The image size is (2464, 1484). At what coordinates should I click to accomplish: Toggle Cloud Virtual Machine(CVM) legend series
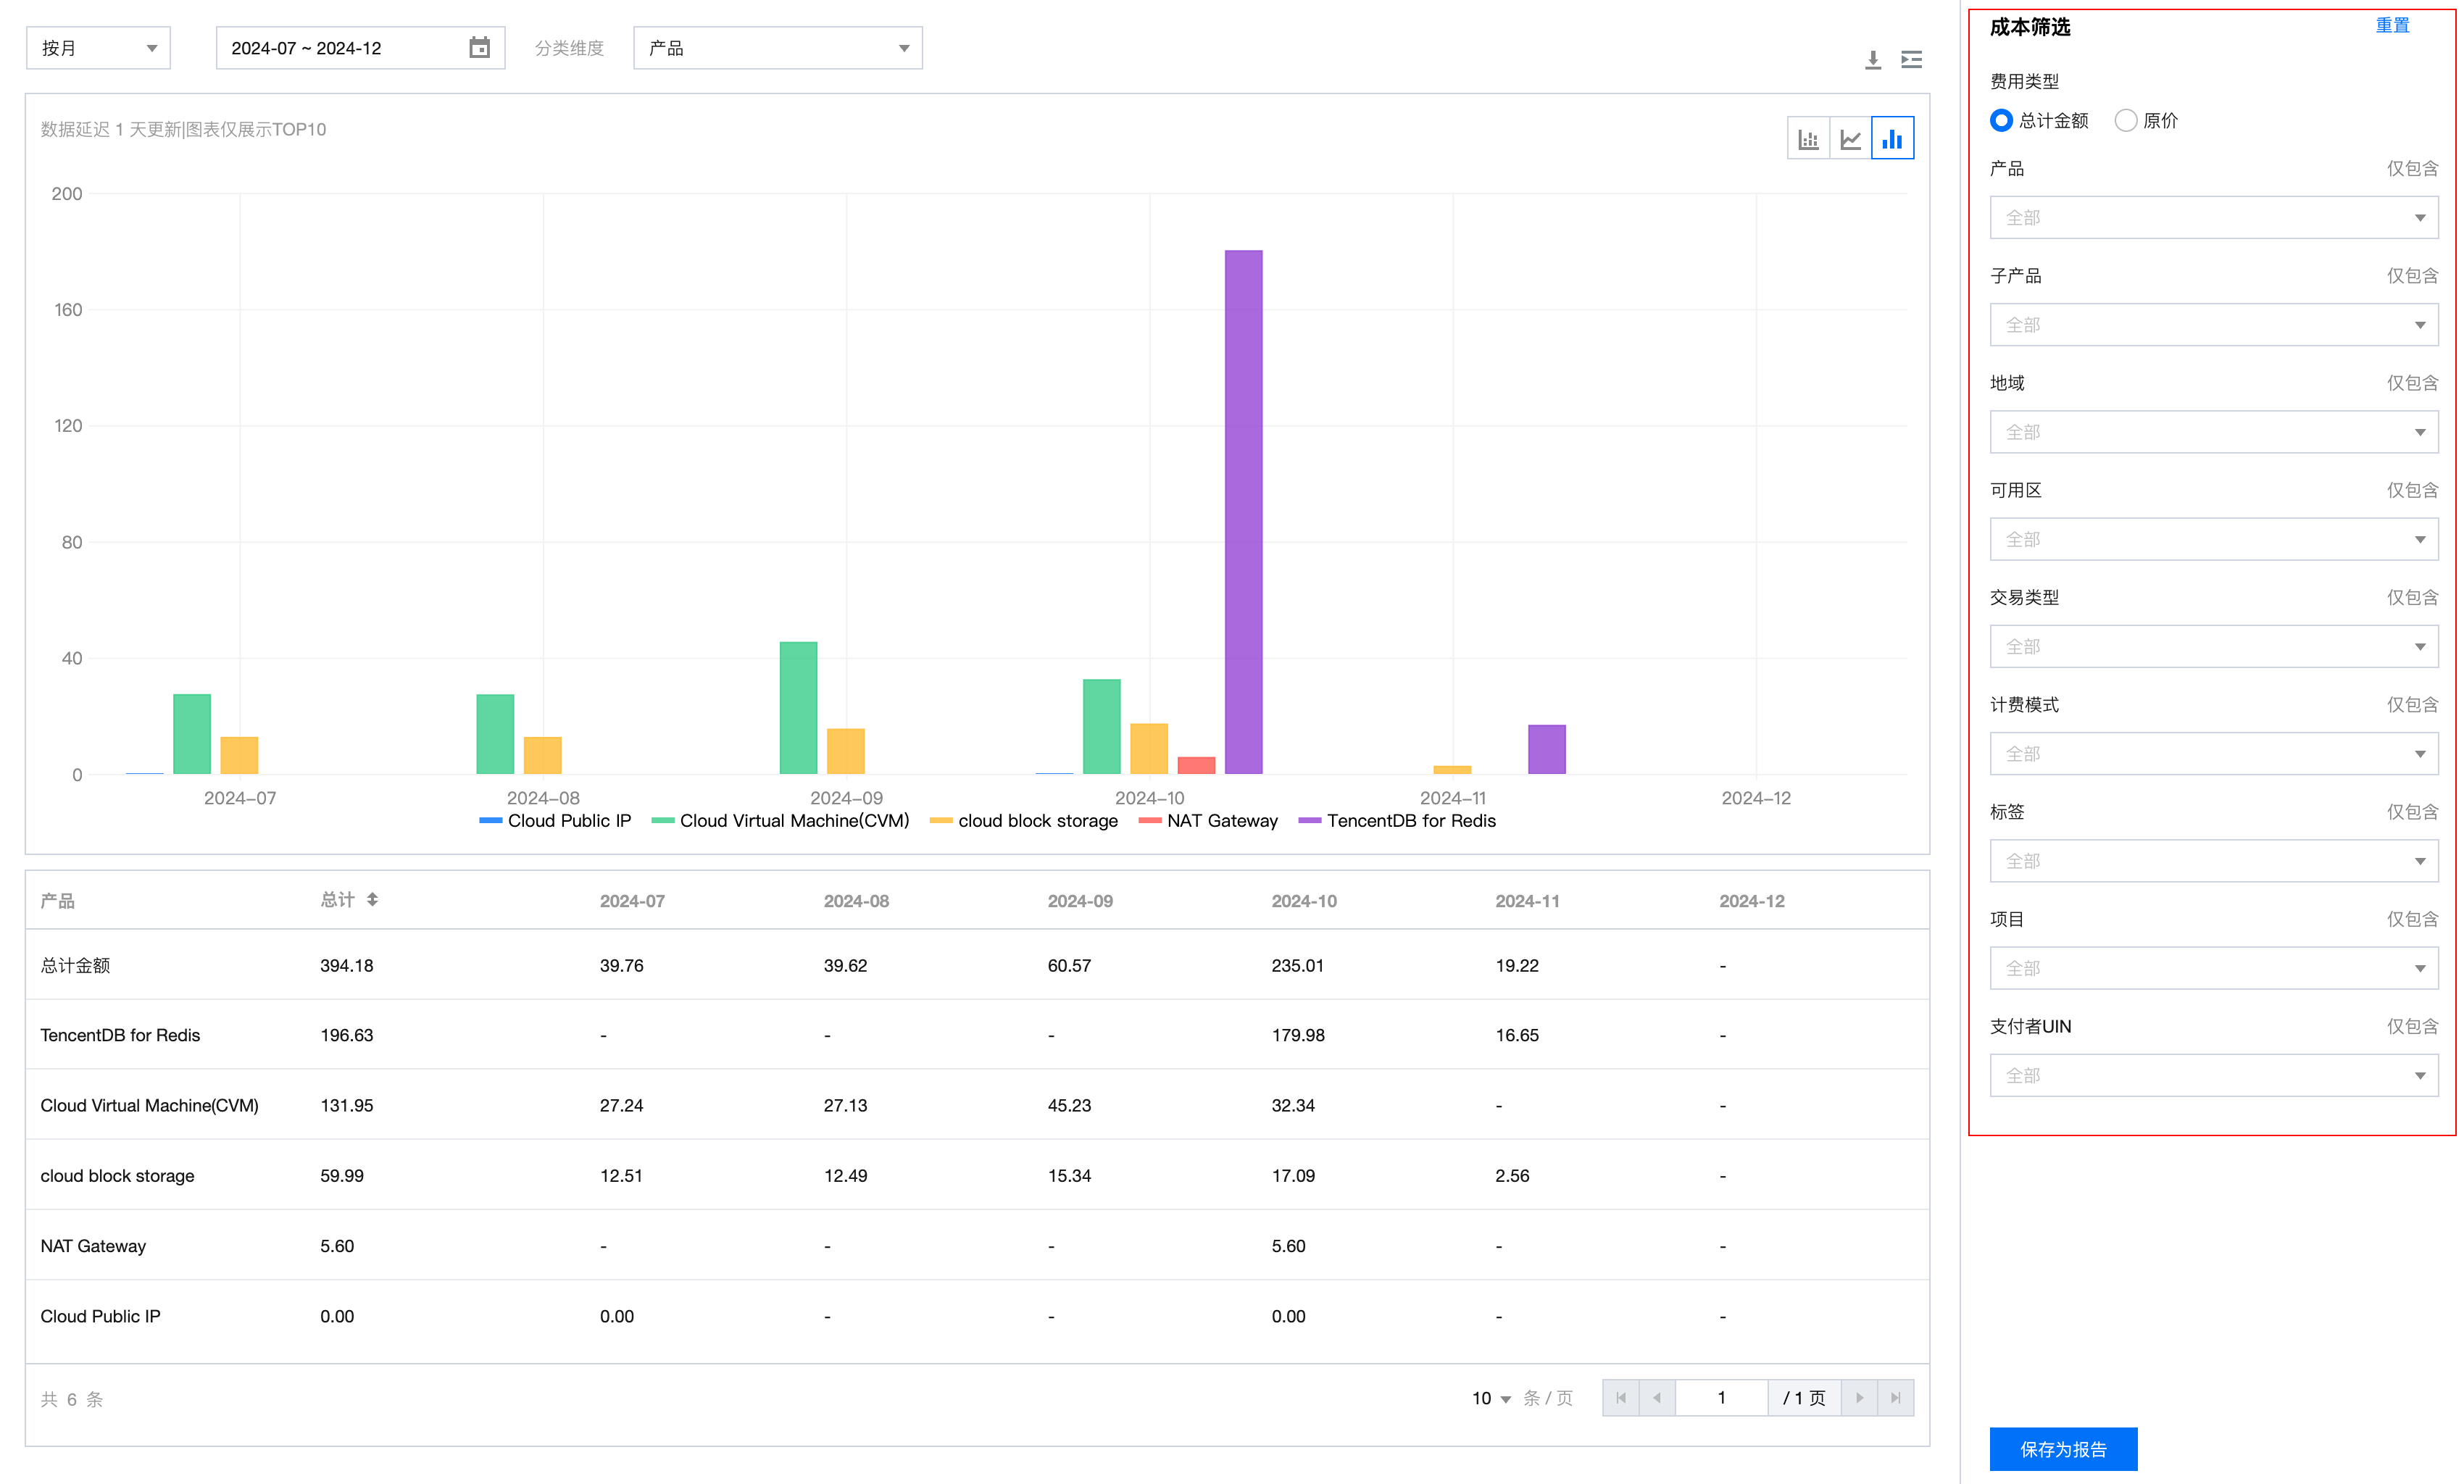tap(794, 821)
